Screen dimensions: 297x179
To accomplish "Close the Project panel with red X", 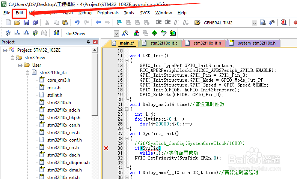I will [x=95, y=42].
